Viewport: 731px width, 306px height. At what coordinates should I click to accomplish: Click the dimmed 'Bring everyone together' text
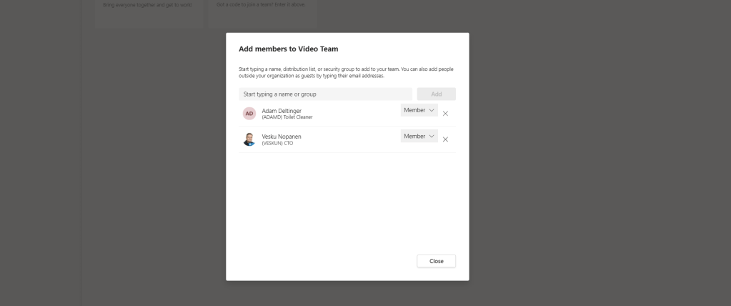tap(148, 5)
